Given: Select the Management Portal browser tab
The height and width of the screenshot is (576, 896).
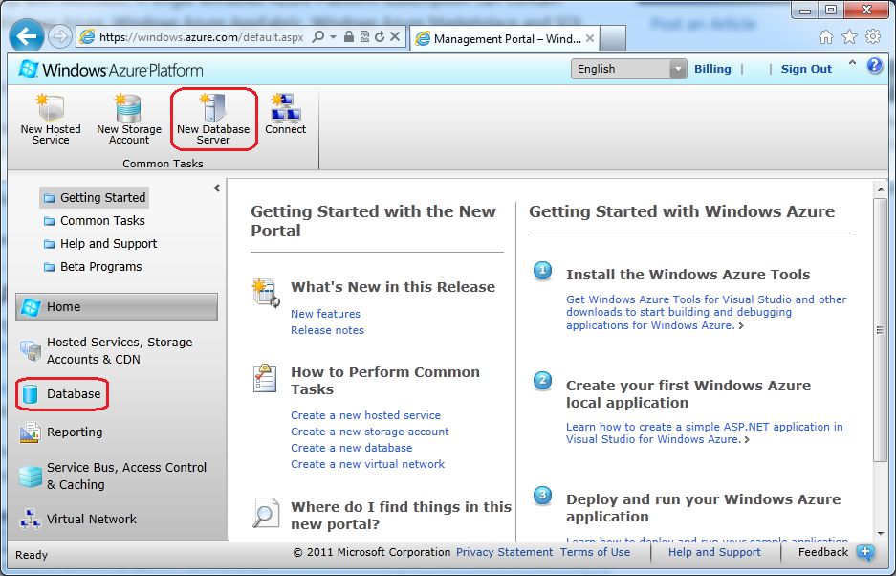Looking at the screenshot, I should click(506, 39).
